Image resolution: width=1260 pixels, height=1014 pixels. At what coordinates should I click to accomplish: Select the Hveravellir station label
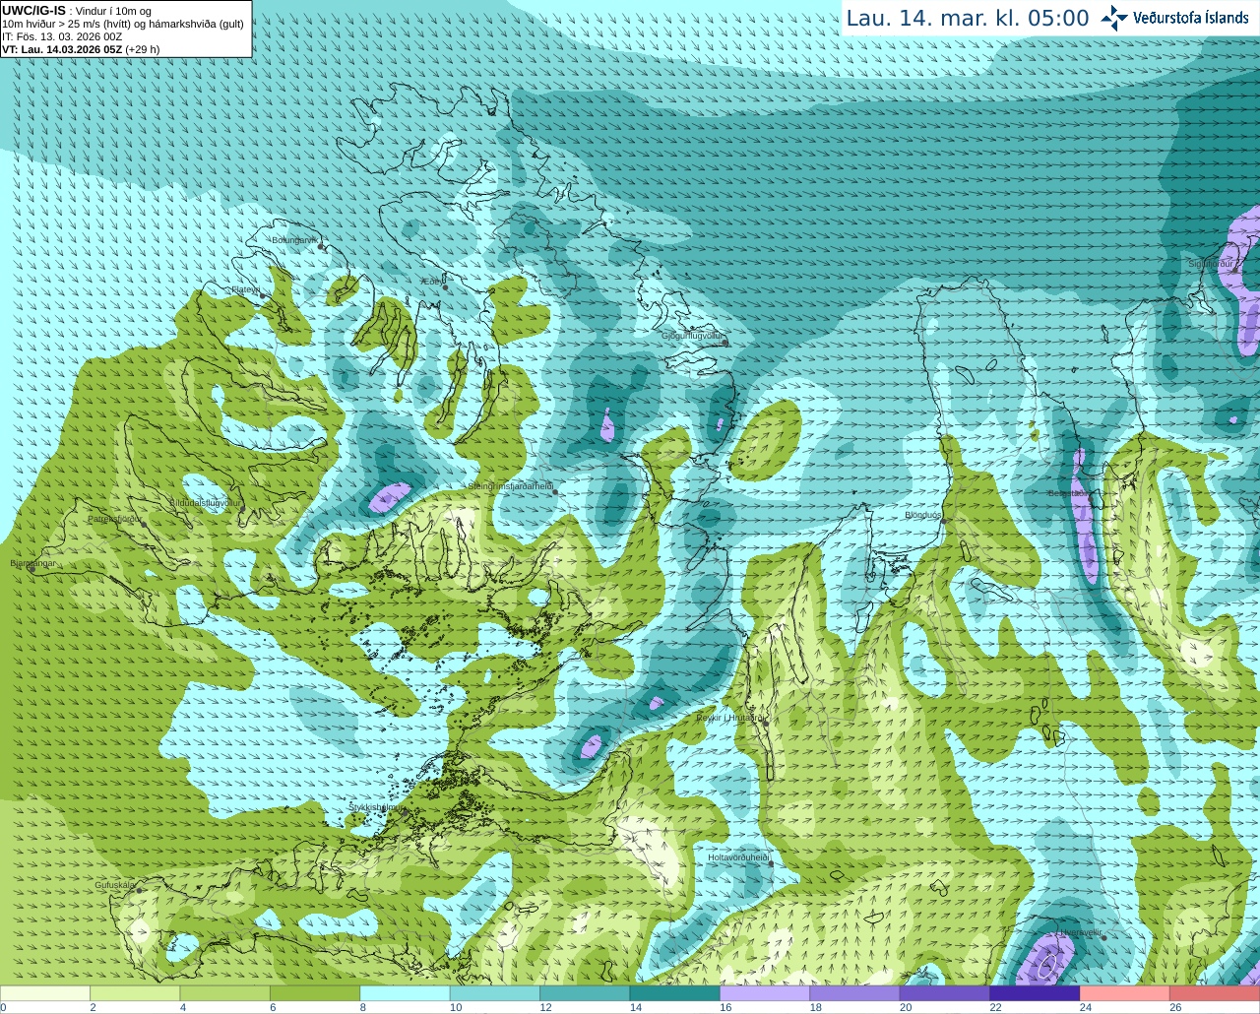coord(1081,932)
